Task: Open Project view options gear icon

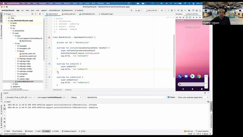Action: [40, 14]
